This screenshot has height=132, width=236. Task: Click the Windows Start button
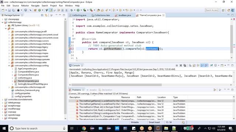click(x=4, y=128)
